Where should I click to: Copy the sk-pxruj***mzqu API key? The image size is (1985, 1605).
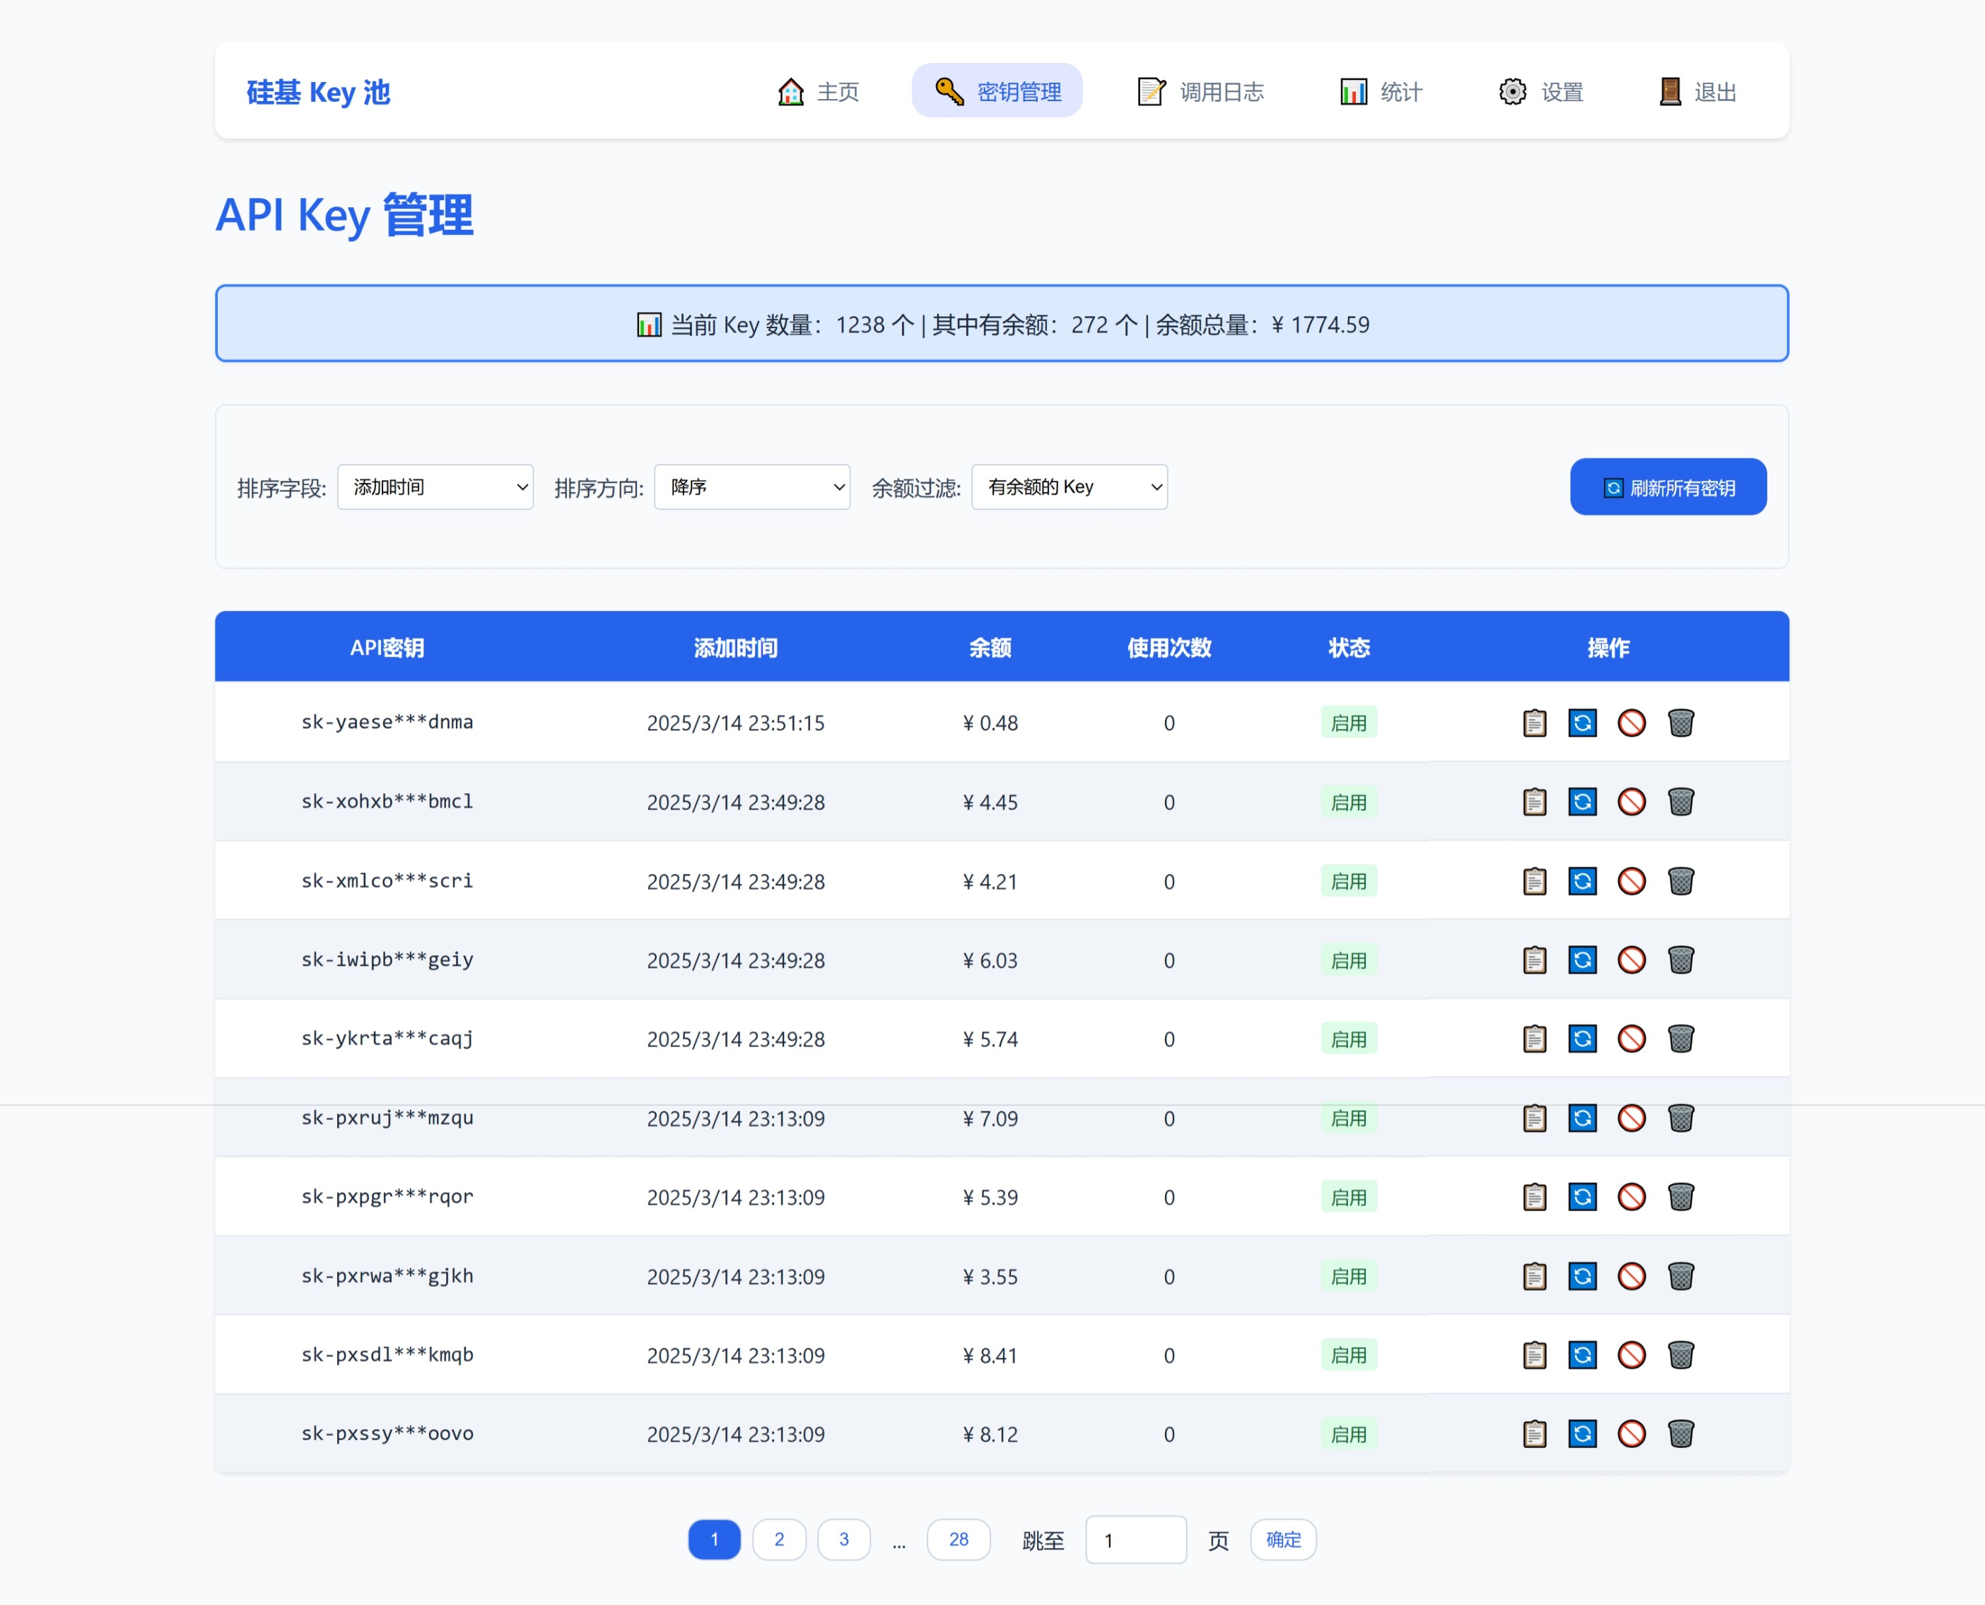tap(1534, 1119)
